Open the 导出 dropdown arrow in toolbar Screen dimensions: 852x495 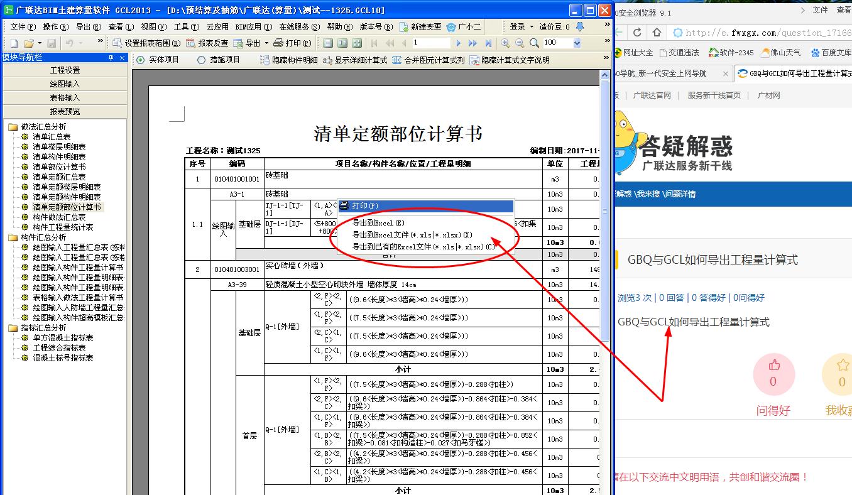(x=267, y=43)
